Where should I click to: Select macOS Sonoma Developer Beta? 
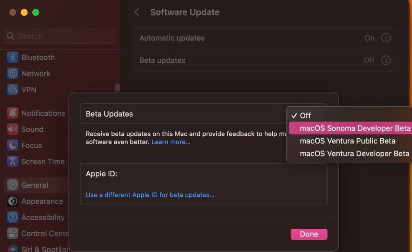pos(350,128)
